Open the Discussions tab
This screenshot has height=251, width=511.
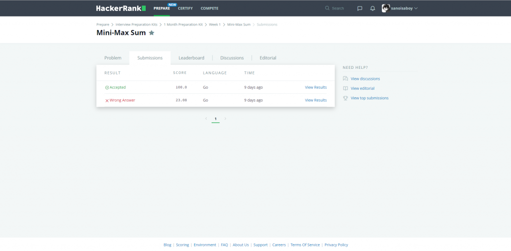coord(232,58)
